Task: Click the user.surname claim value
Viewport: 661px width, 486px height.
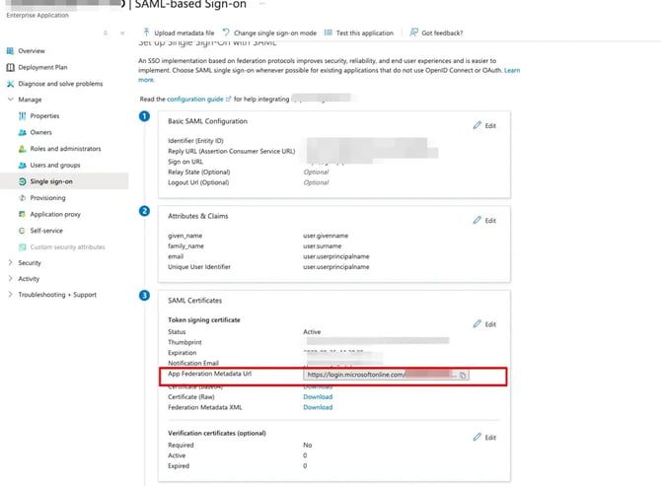Action: click(322, 245)
